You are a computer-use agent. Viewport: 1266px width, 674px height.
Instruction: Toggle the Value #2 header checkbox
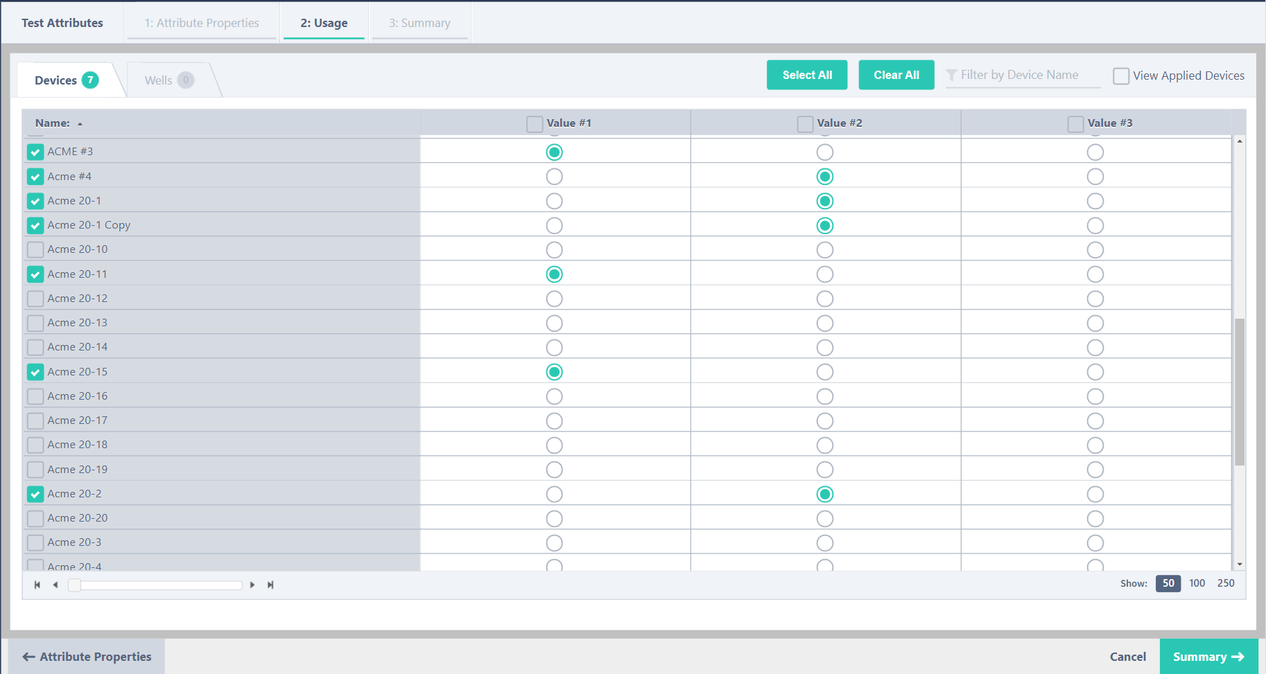[x=805, y=124]
